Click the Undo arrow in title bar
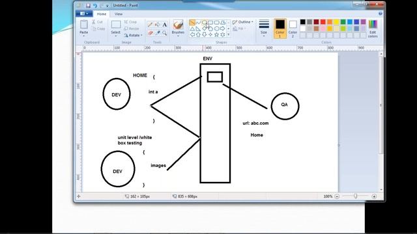The width and height of the screenshot is (417, 234). [x=95, y=5]
